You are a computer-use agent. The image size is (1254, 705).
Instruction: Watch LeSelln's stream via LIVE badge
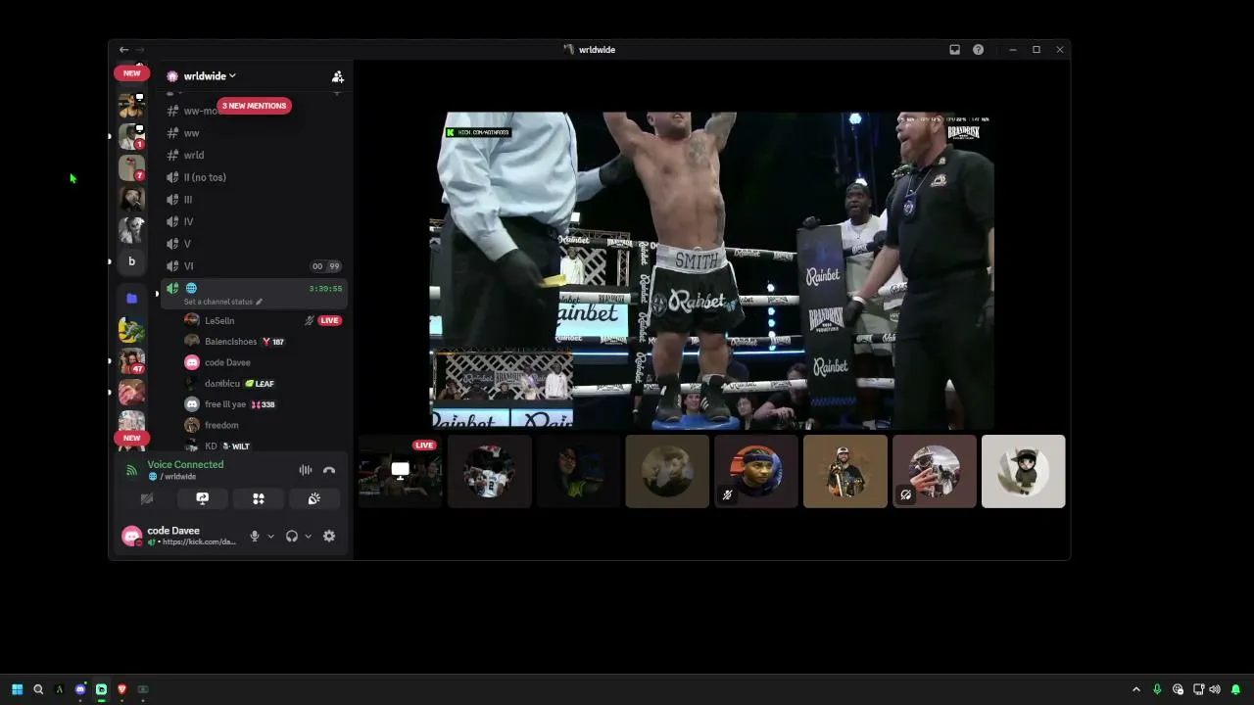click(329, 320)
